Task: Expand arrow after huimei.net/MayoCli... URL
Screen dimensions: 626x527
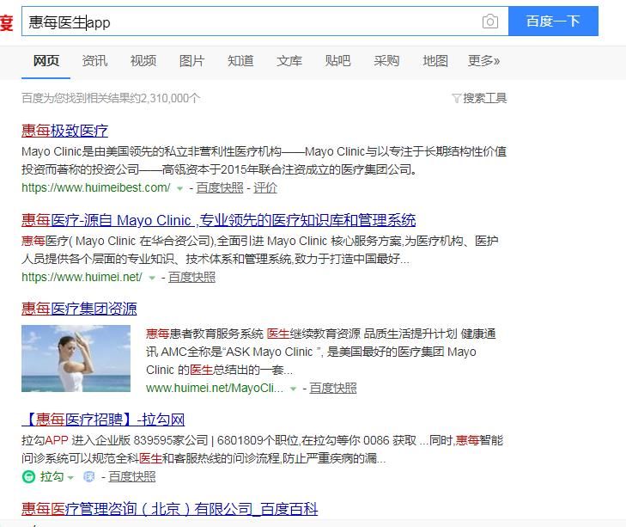Action: tap(294, 389)
